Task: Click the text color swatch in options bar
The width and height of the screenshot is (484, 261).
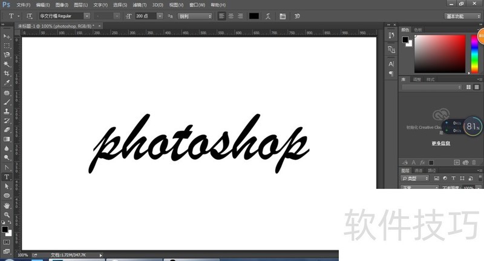Action: (253, 16)
